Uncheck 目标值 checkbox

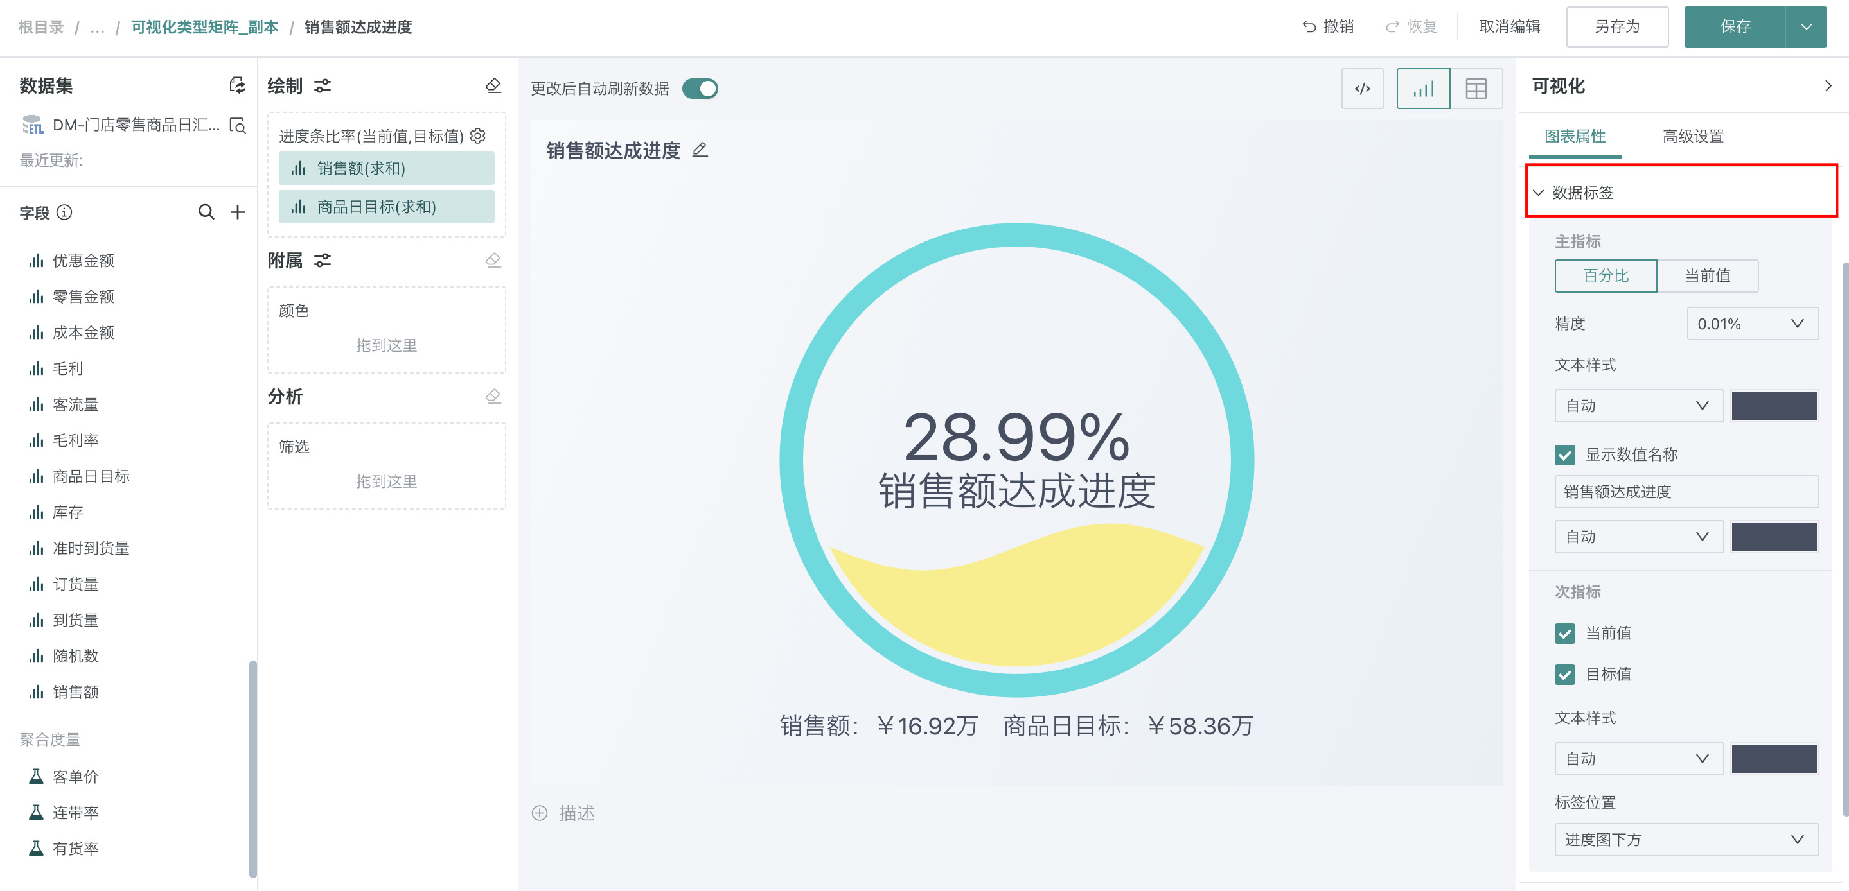(x=1565, y=674)
